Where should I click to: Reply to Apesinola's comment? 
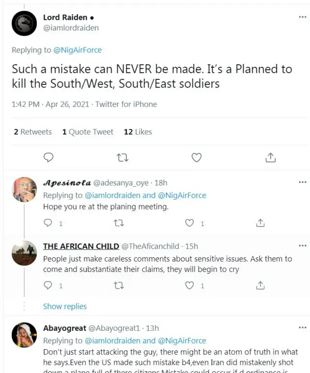pos(47,223)
